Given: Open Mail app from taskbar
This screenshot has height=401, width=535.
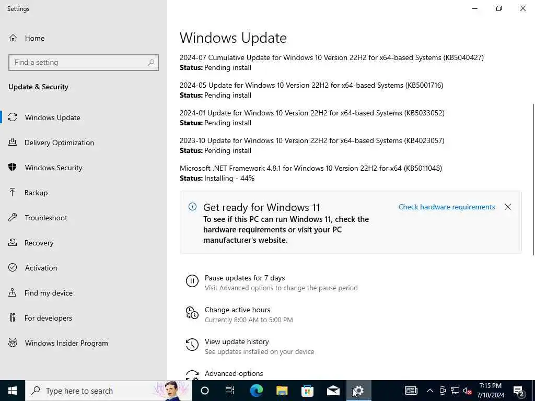Looking at the screenshot, I should 333,391.
